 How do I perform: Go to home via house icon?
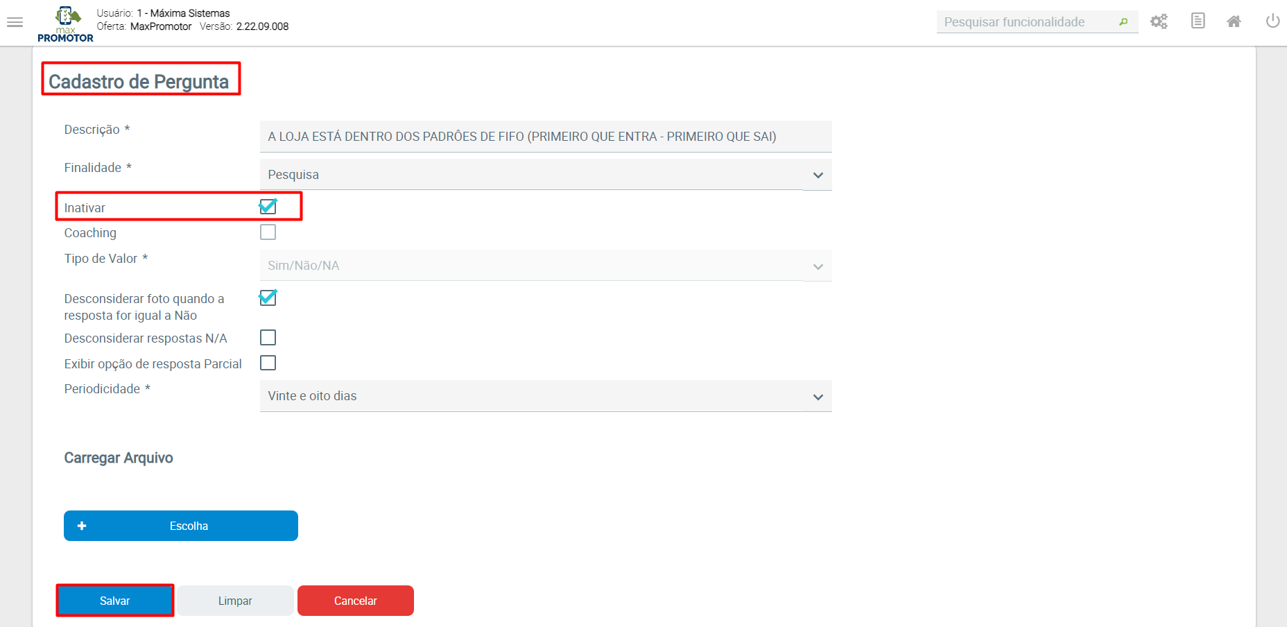pos(1234,22)
